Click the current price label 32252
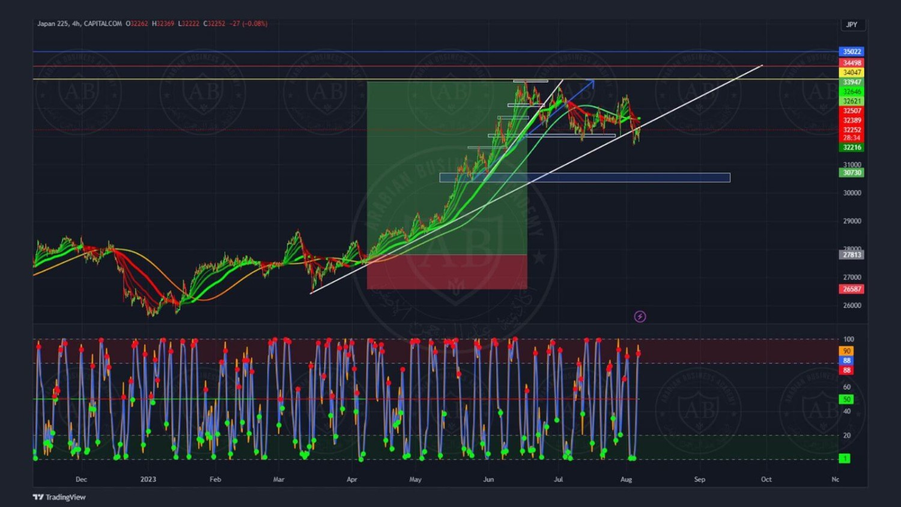The height and width of the screenshot is (507, 901). pos(851,130)
